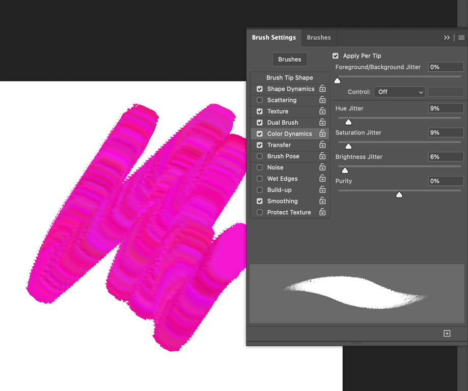Click the Brushes button
This screenshot has height=391, width=468.
pos(290,60)
